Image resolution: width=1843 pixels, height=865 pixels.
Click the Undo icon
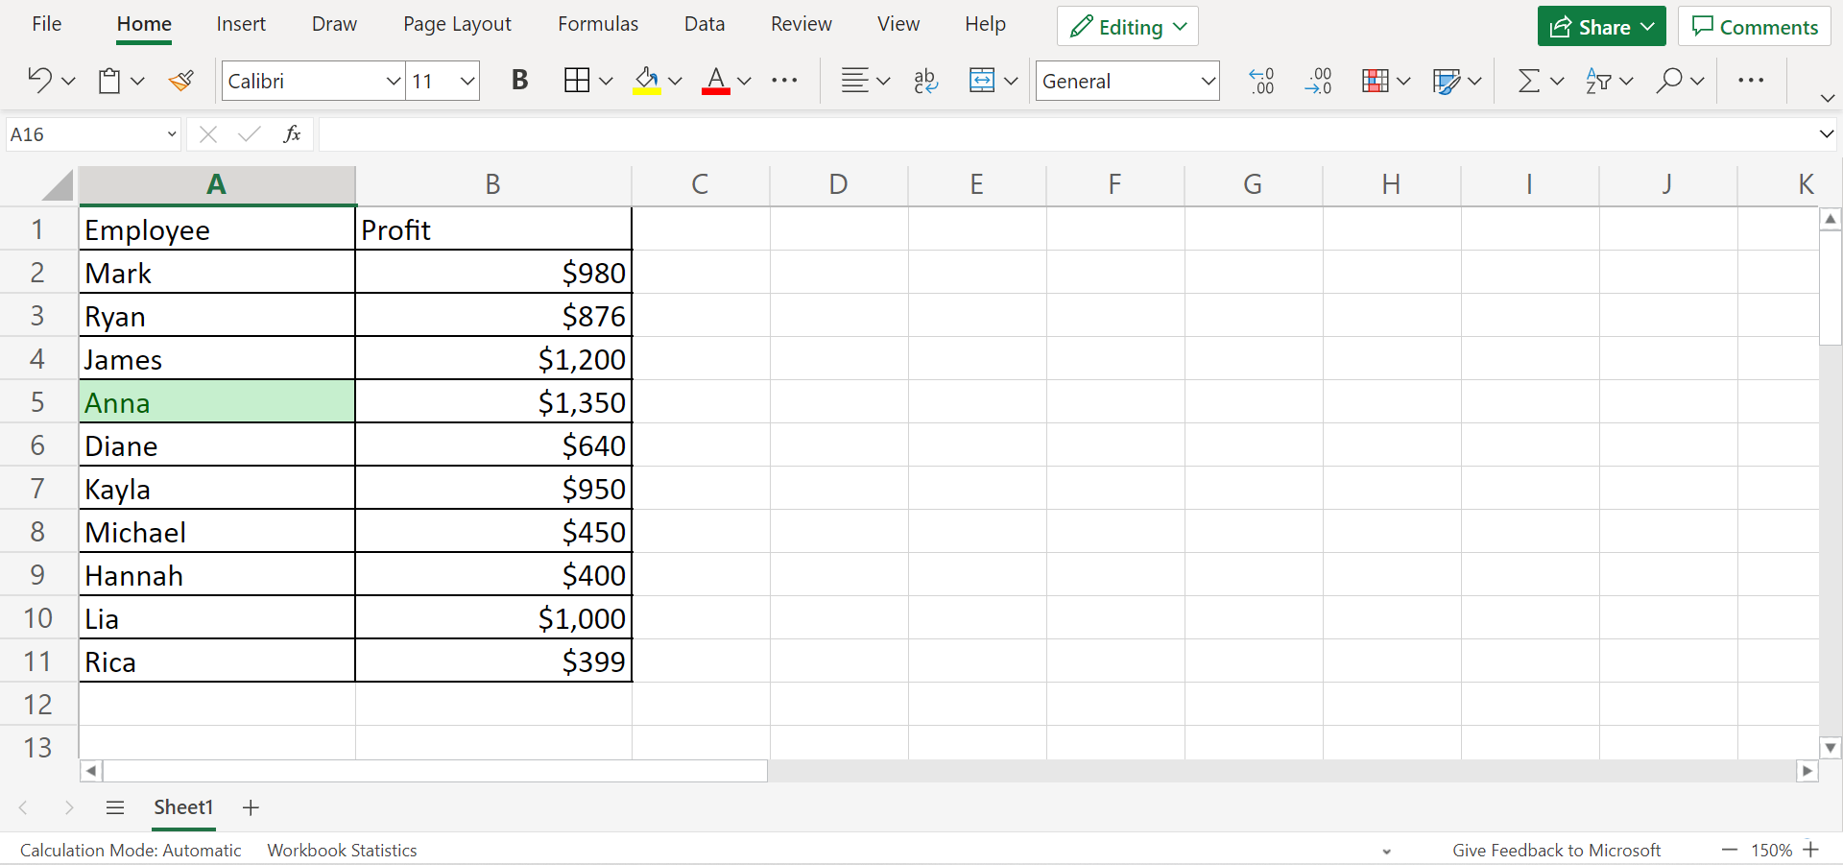[39, 81]
